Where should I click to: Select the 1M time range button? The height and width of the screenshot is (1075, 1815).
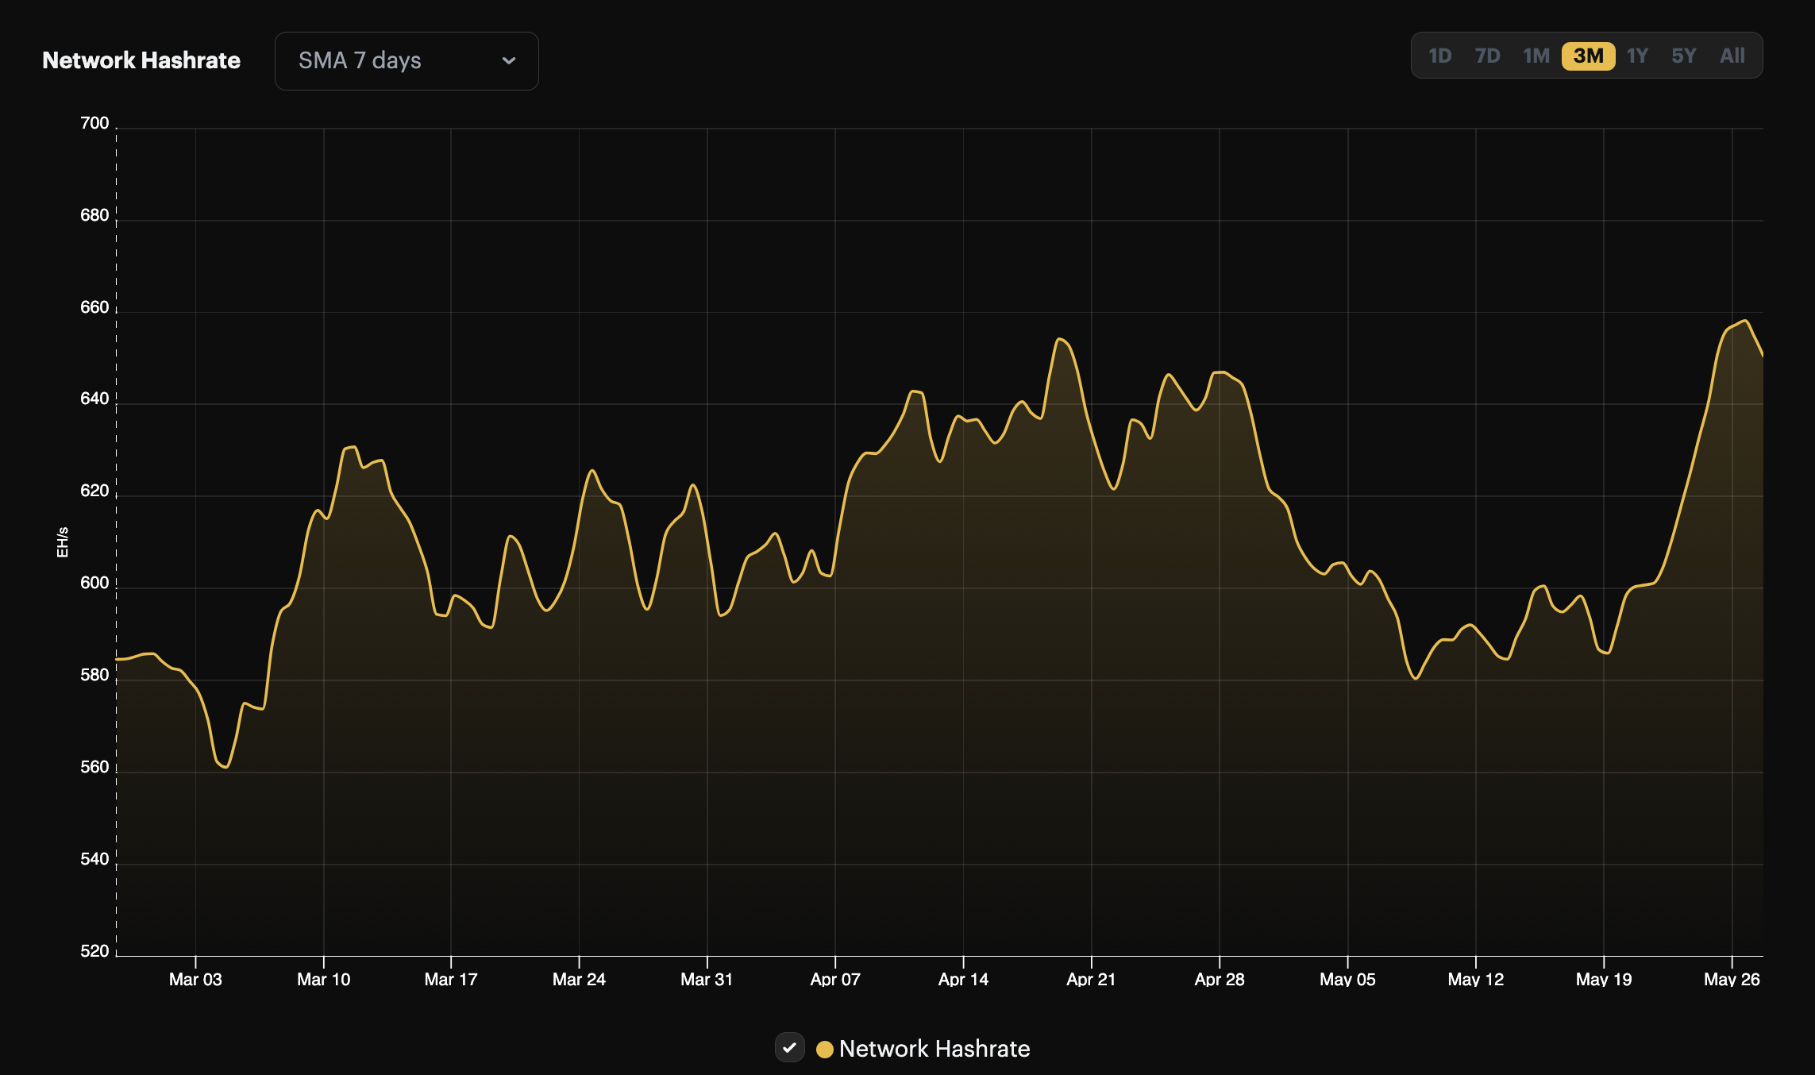click(1537, 56)
